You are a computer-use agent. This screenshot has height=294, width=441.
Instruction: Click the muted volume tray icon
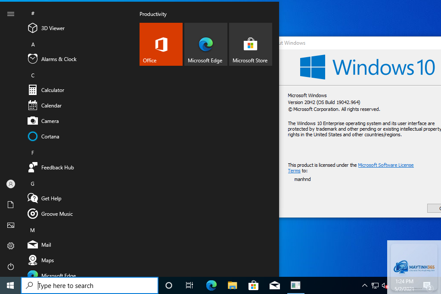385,286
